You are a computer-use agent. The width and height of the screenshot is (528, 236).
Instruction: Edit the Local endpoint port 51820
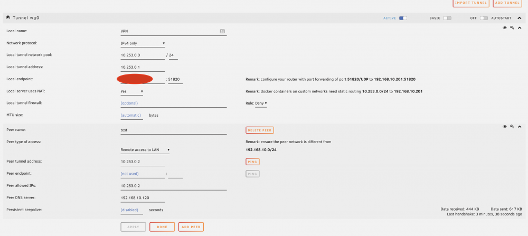175,79
